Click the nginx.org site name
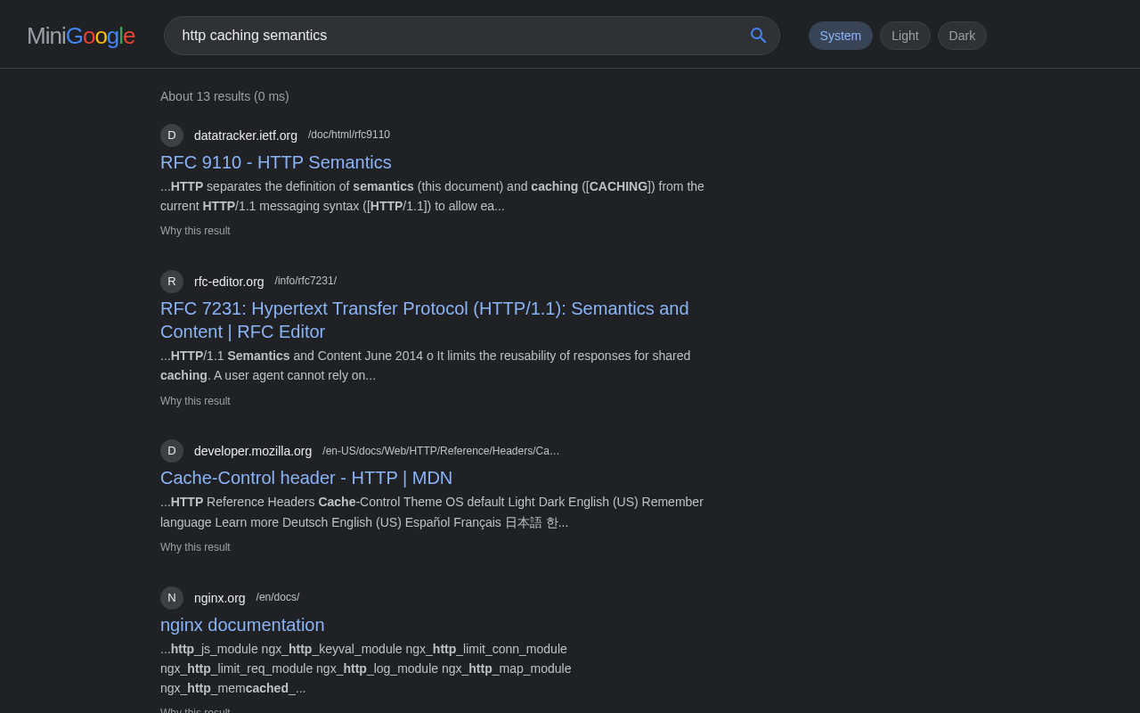The width and height of the screenshot is (1140, 713). point(219,598)
